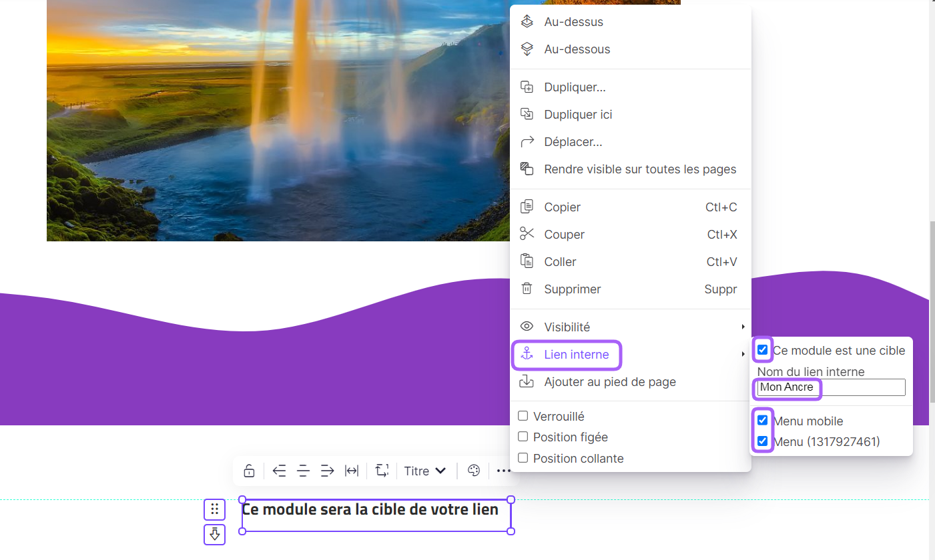Choose Au-dessus in the context menu
This screenshot has width=935, height=560.
tap(631, 21)
